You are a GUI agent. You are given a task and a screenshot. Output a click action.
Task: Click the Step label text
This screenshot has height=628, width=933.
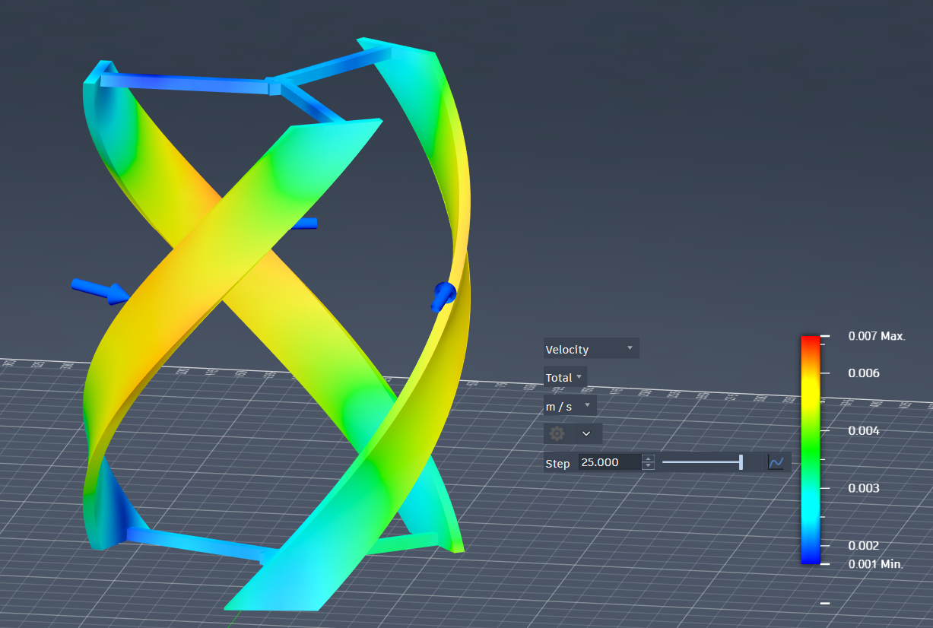coord(557,463)
